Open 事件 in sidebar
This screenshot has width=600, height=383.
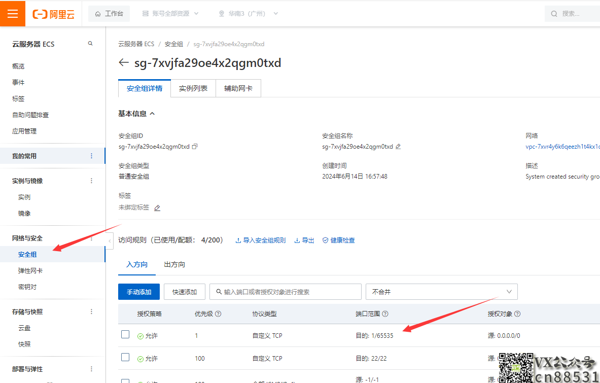click(x=18, y=82)
